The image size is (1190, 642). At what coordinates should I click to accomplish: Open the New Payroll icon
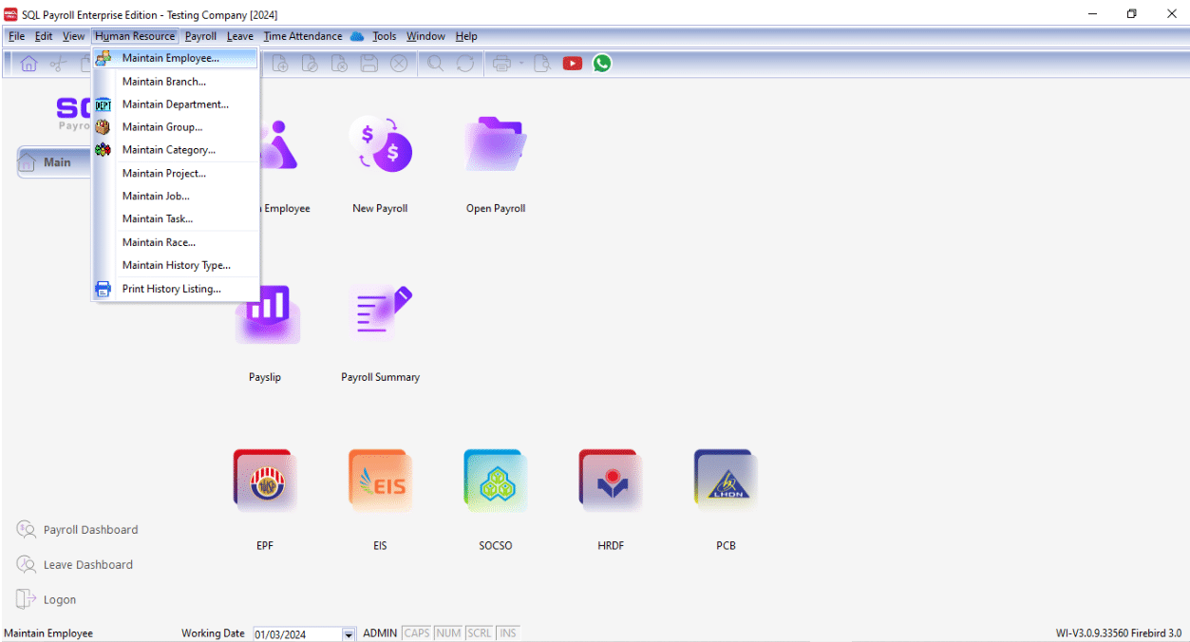(x=380, y=147)
